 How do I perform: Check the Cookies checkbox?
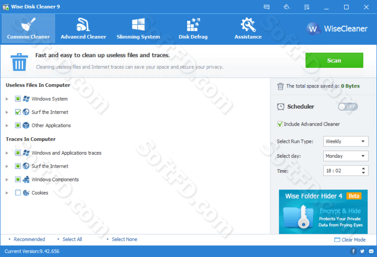18,192
